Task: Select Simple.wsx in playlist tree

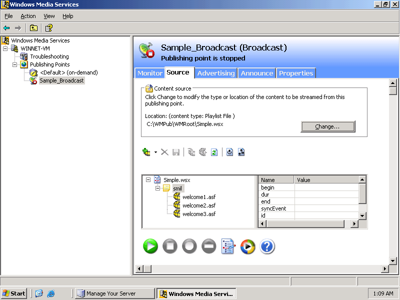Action: (x=177, y=180)
